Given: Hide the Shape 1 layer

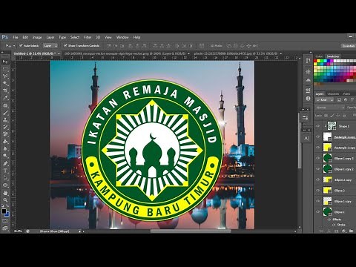Looking at the screenshot, I should coord(318,126).
